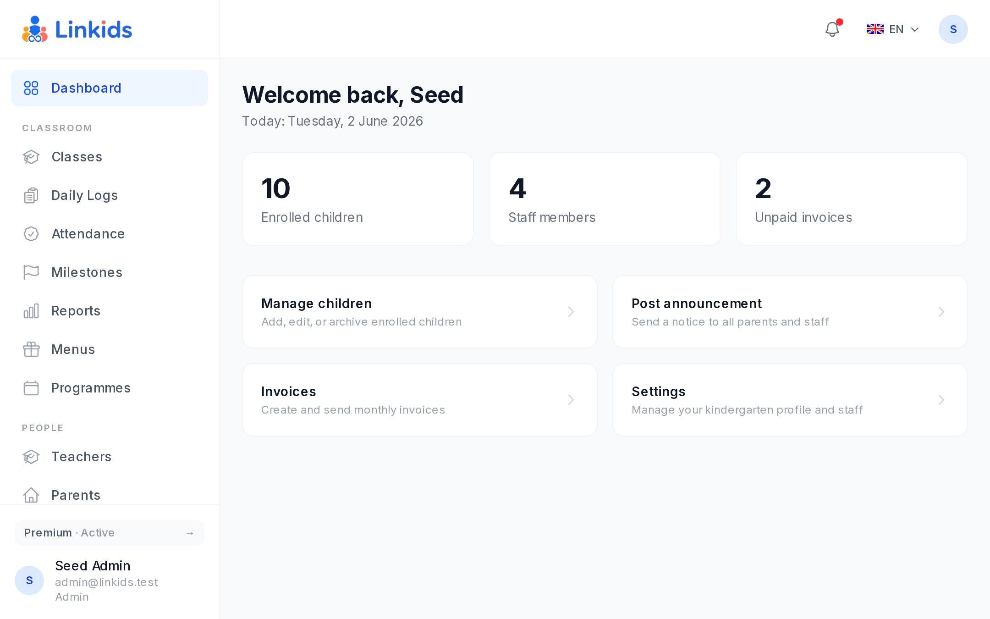Image resolution: width=990 pixels, height=619 pixels.
Task: Navigate to Attendance
Action: [110, 234]
